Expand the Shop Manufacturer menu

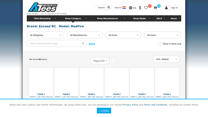point(107,18)
